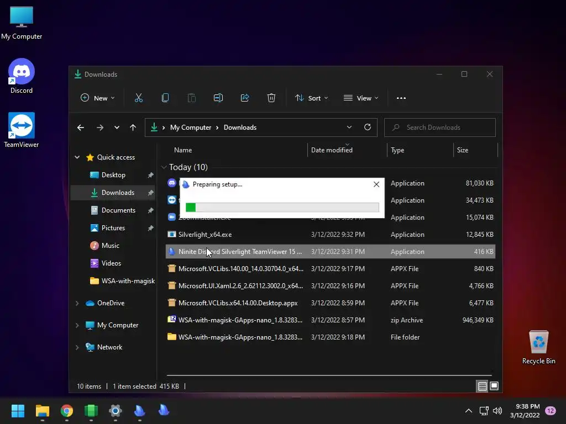This screenshot has width=566, height=424.
Task: Expand the Network tree node
Action: pyautogui.click(x=77, y=347)
